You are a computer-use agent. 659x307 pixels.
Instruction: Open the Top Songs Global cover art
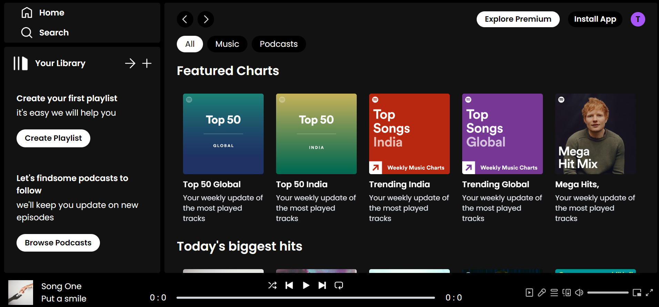pyautogui.click(x=503, y=134)
